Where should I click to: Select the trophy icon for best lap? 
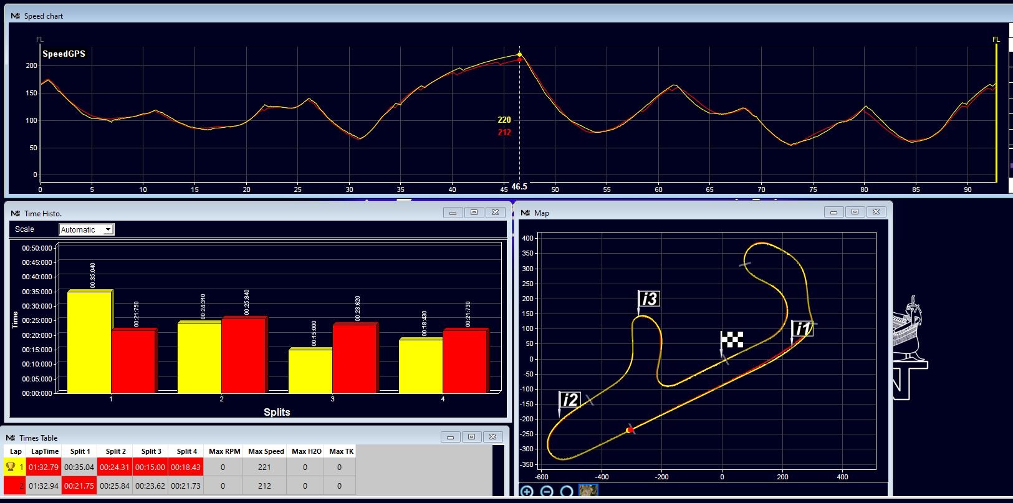[x=11, y=467]
